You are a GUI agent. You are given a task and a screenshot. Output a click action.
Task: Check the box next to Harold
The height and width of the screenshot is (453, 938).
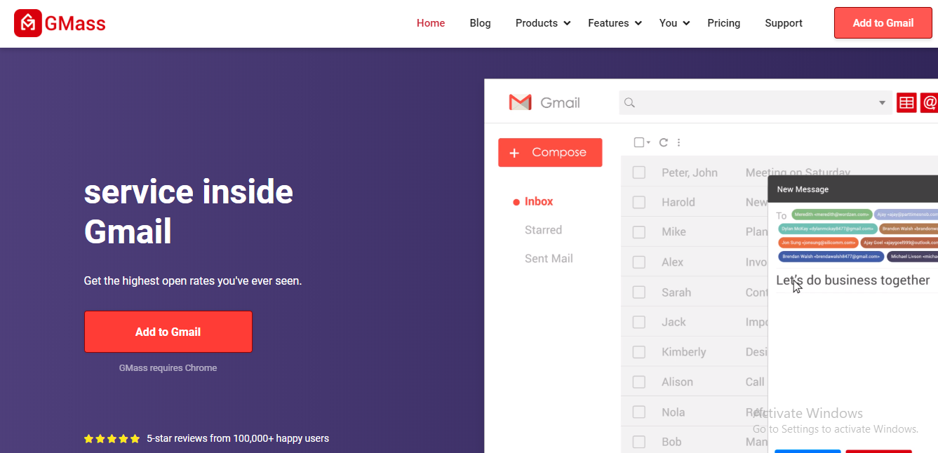click(x=639, y=202)
